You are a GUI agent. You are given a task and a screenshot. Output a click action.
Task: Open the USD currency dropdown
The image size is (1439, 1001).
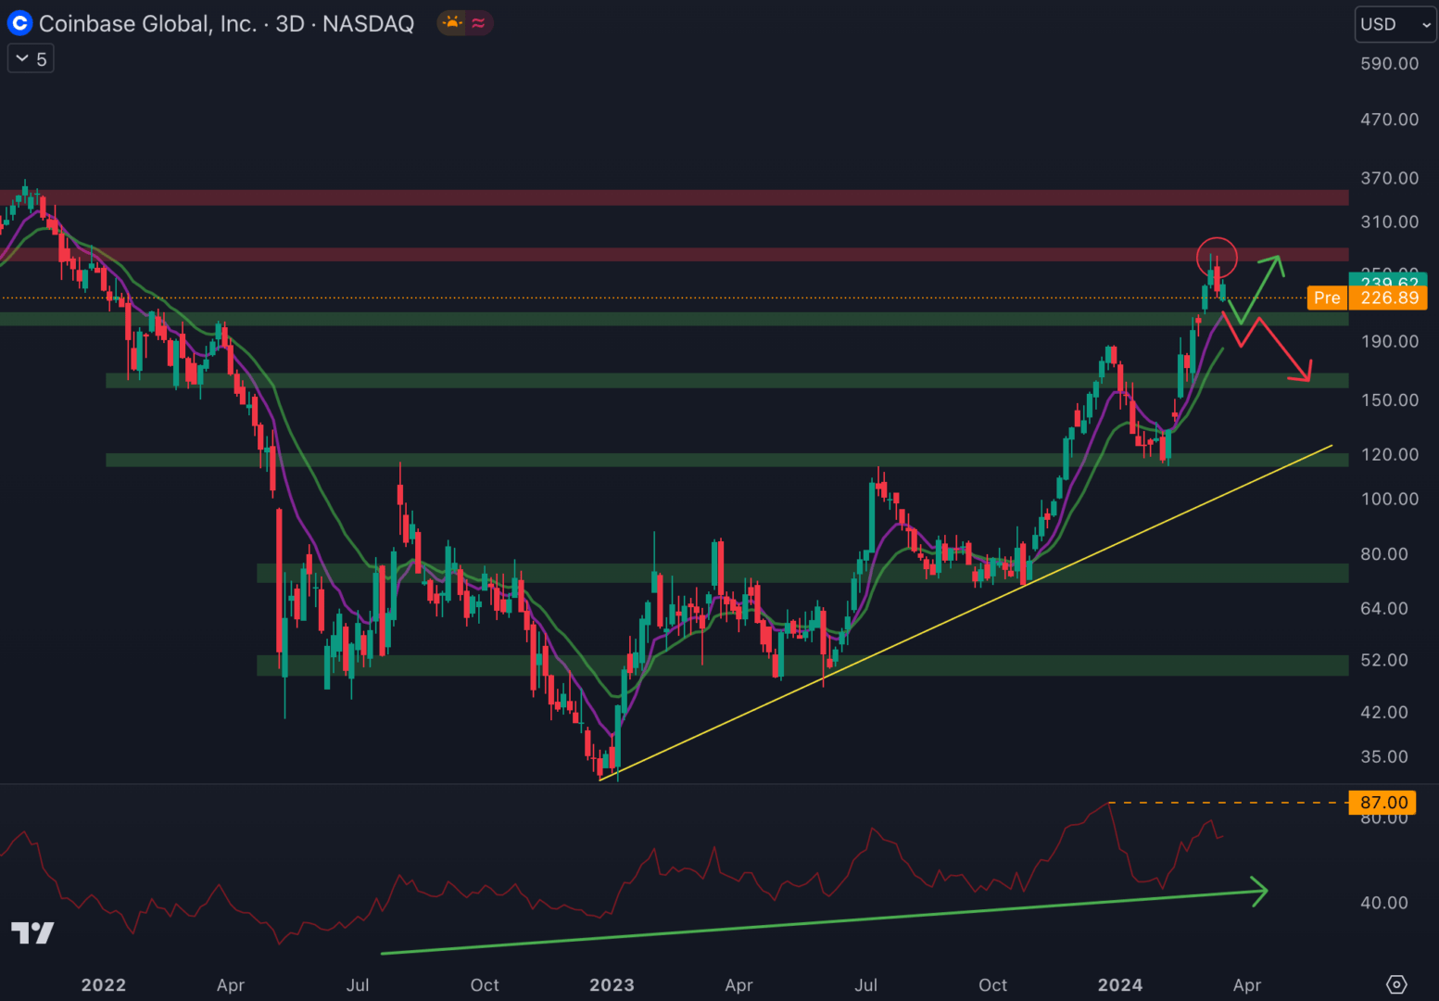click(x=1395, y=24)
